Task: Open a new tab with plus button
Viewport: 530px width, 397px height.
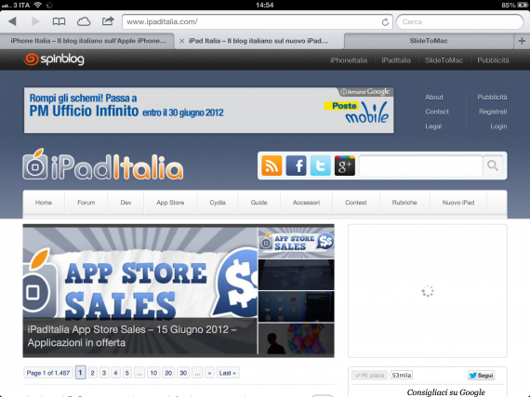Action: 522,41
